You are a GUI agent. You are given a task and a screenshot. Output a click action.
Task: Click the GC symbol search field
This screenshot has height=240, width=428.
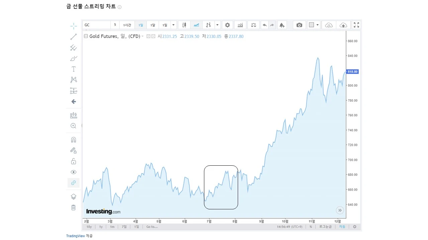pyautogui.click(x=96, y=25)
